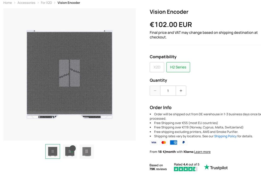
Task: Click the American Express icon
Action: [x=174, y=142]
